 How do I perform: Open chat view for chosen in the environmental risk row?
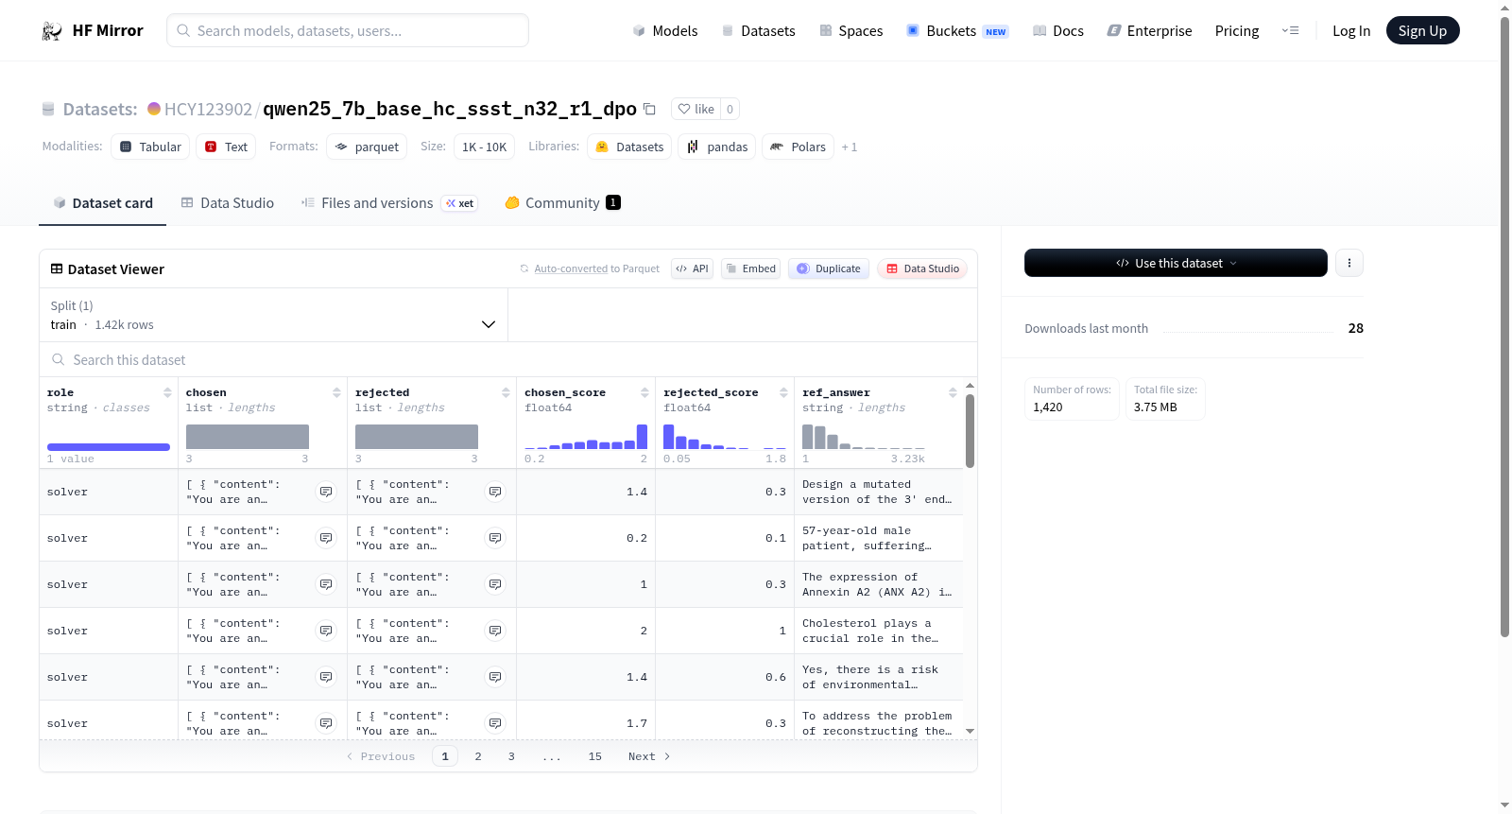(x=326, y=677)
